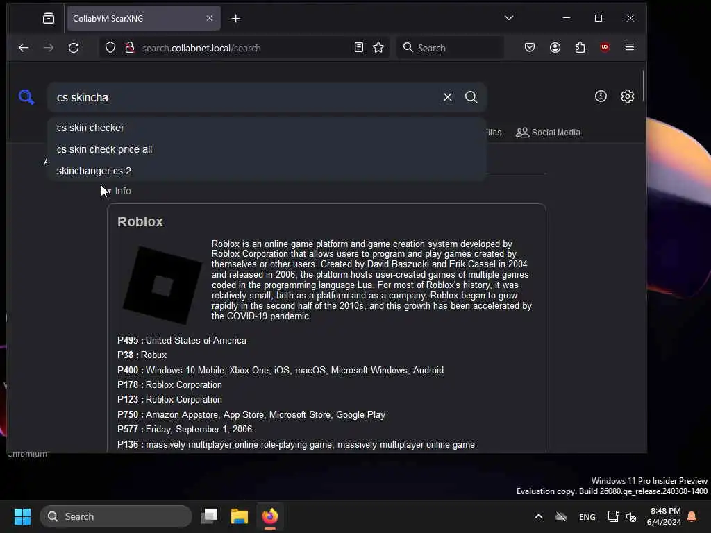
Task: Click 'P750 : Amazon Appstore' row
Action: coord(251,415)
